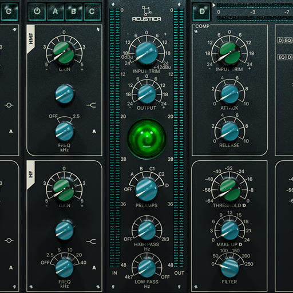Click the center INPUT TRIM knob under the logo

pyautogui.click(x=146, y=53)
